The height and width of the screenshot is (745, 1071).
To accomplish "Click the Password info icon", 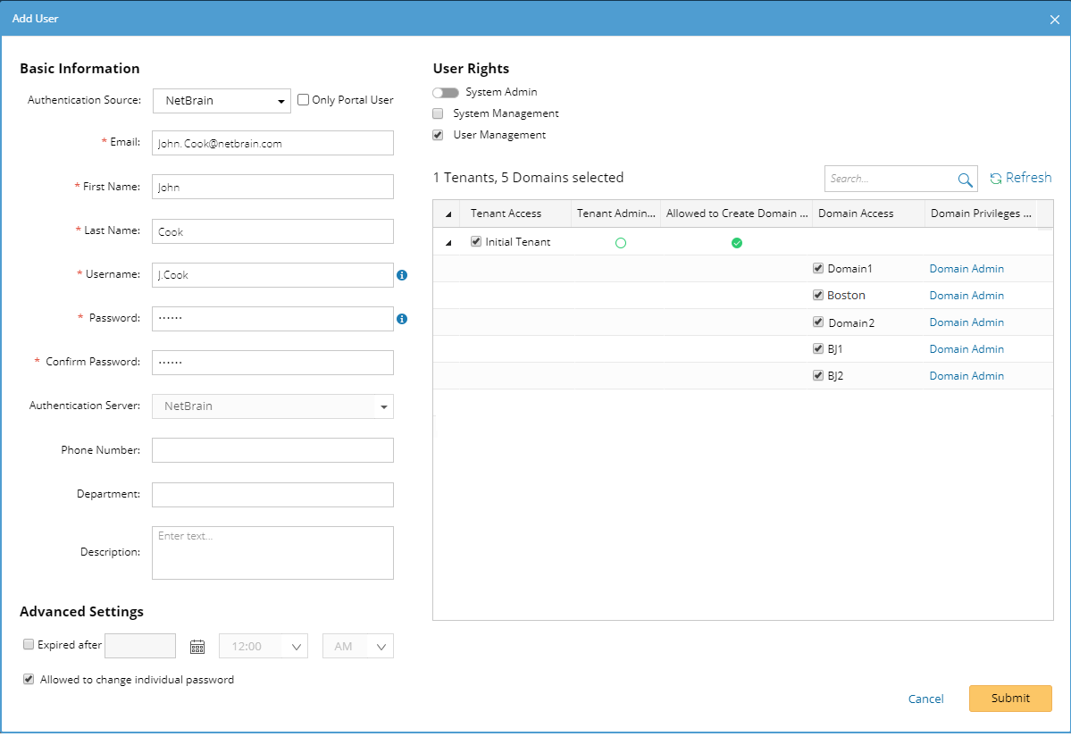I will (x=402, y=319).
